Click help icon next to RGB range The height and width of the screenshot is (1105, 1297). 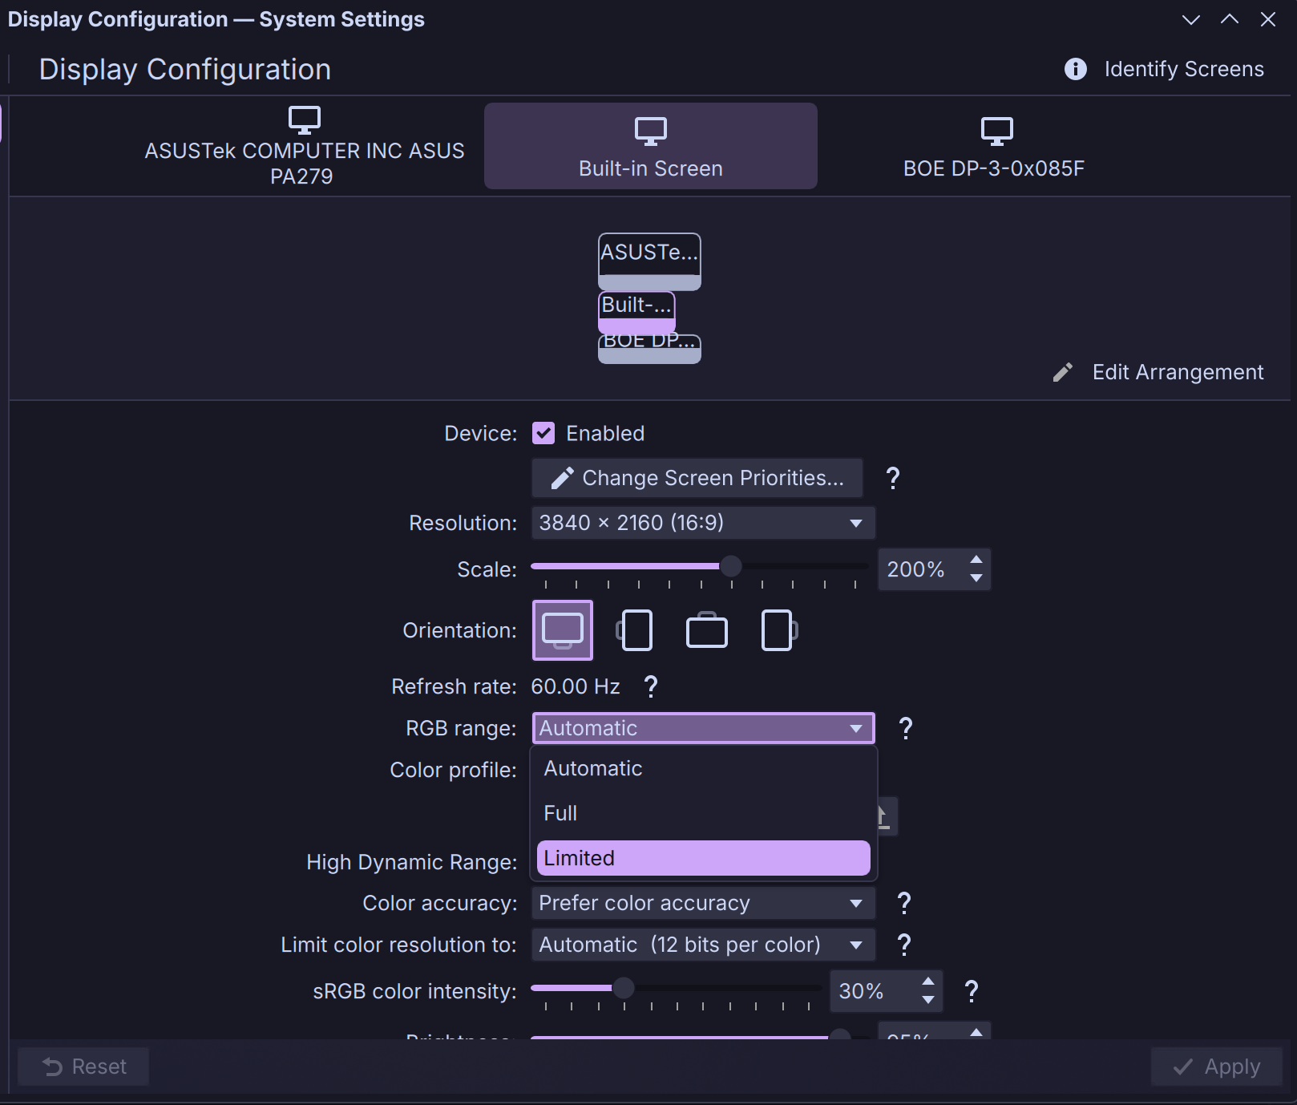[x=905, y=728]
